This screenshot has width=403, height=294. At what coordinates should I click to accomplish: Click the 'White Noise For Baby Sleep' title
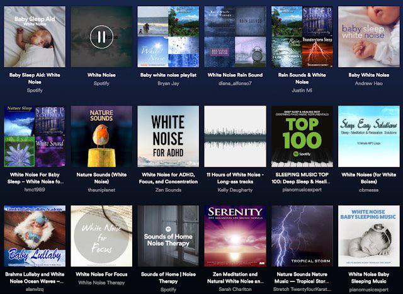click(x=35, y=178)
